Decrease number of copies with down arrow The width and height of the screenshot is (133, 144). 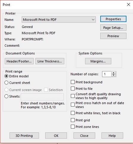(114, 75)
